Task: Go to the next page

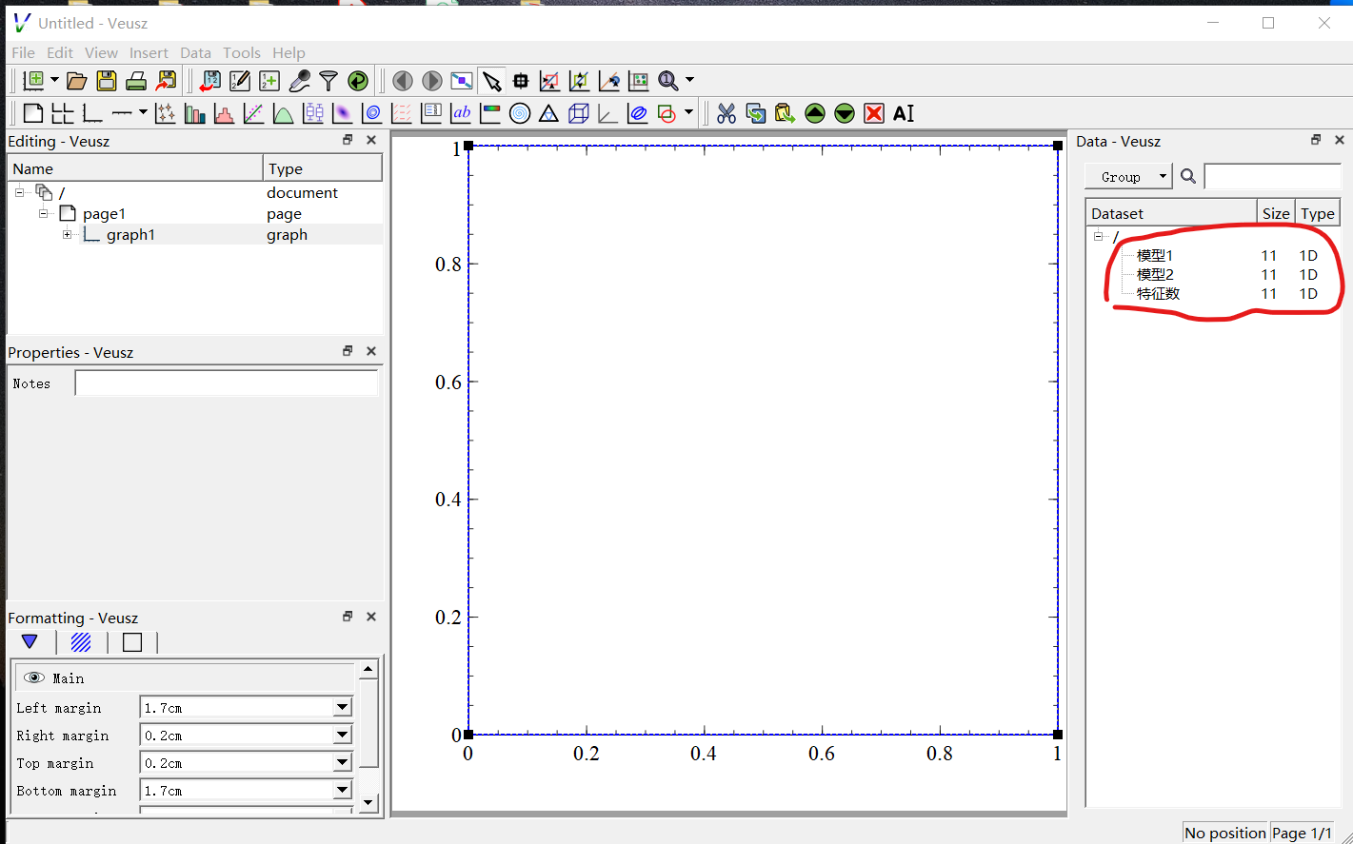Action: tap(432, 81)
